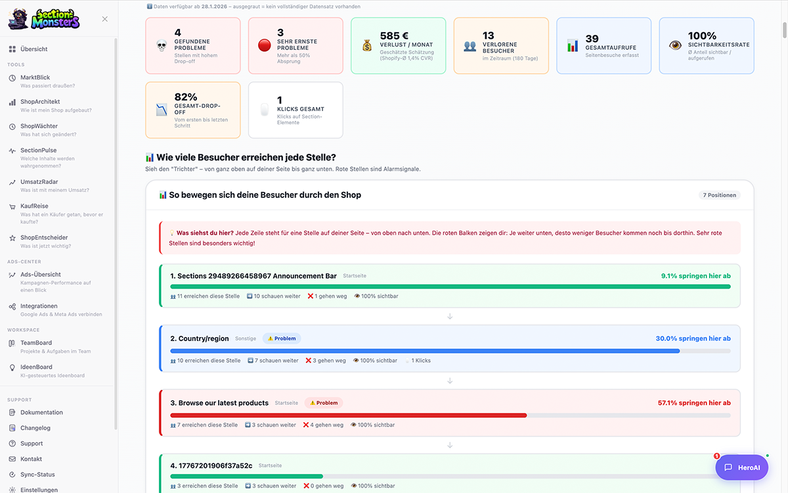This screenshot has height=493, width=788.
Task: Click Problem badge on Browse our latest products
Action: [324, 403]
